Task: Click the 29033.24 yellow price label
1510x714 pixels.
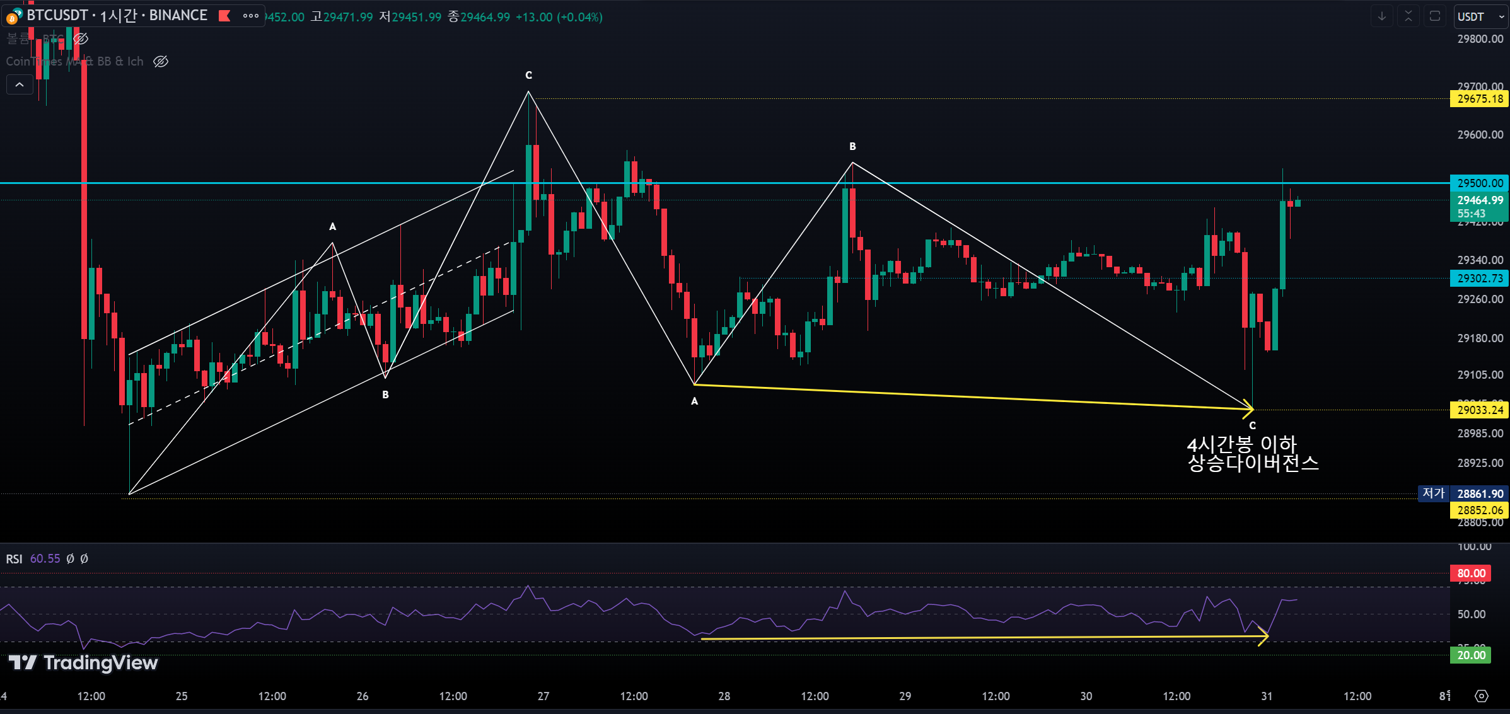Action: (1479, 410)
